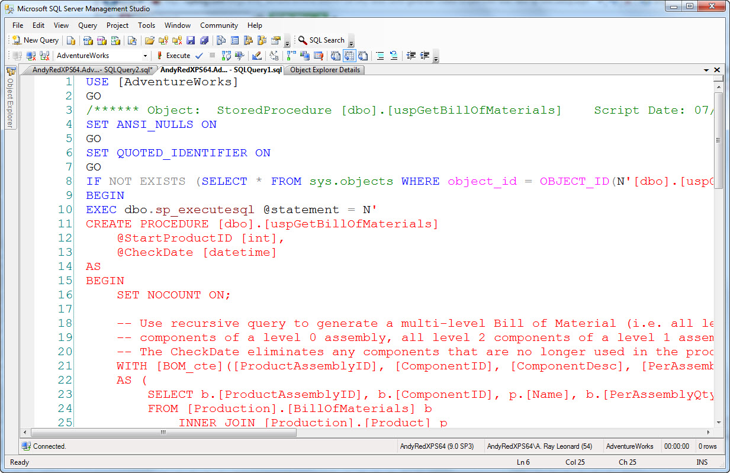Uncomment the selected lines
730x473 pixels.
pos(394,56)
